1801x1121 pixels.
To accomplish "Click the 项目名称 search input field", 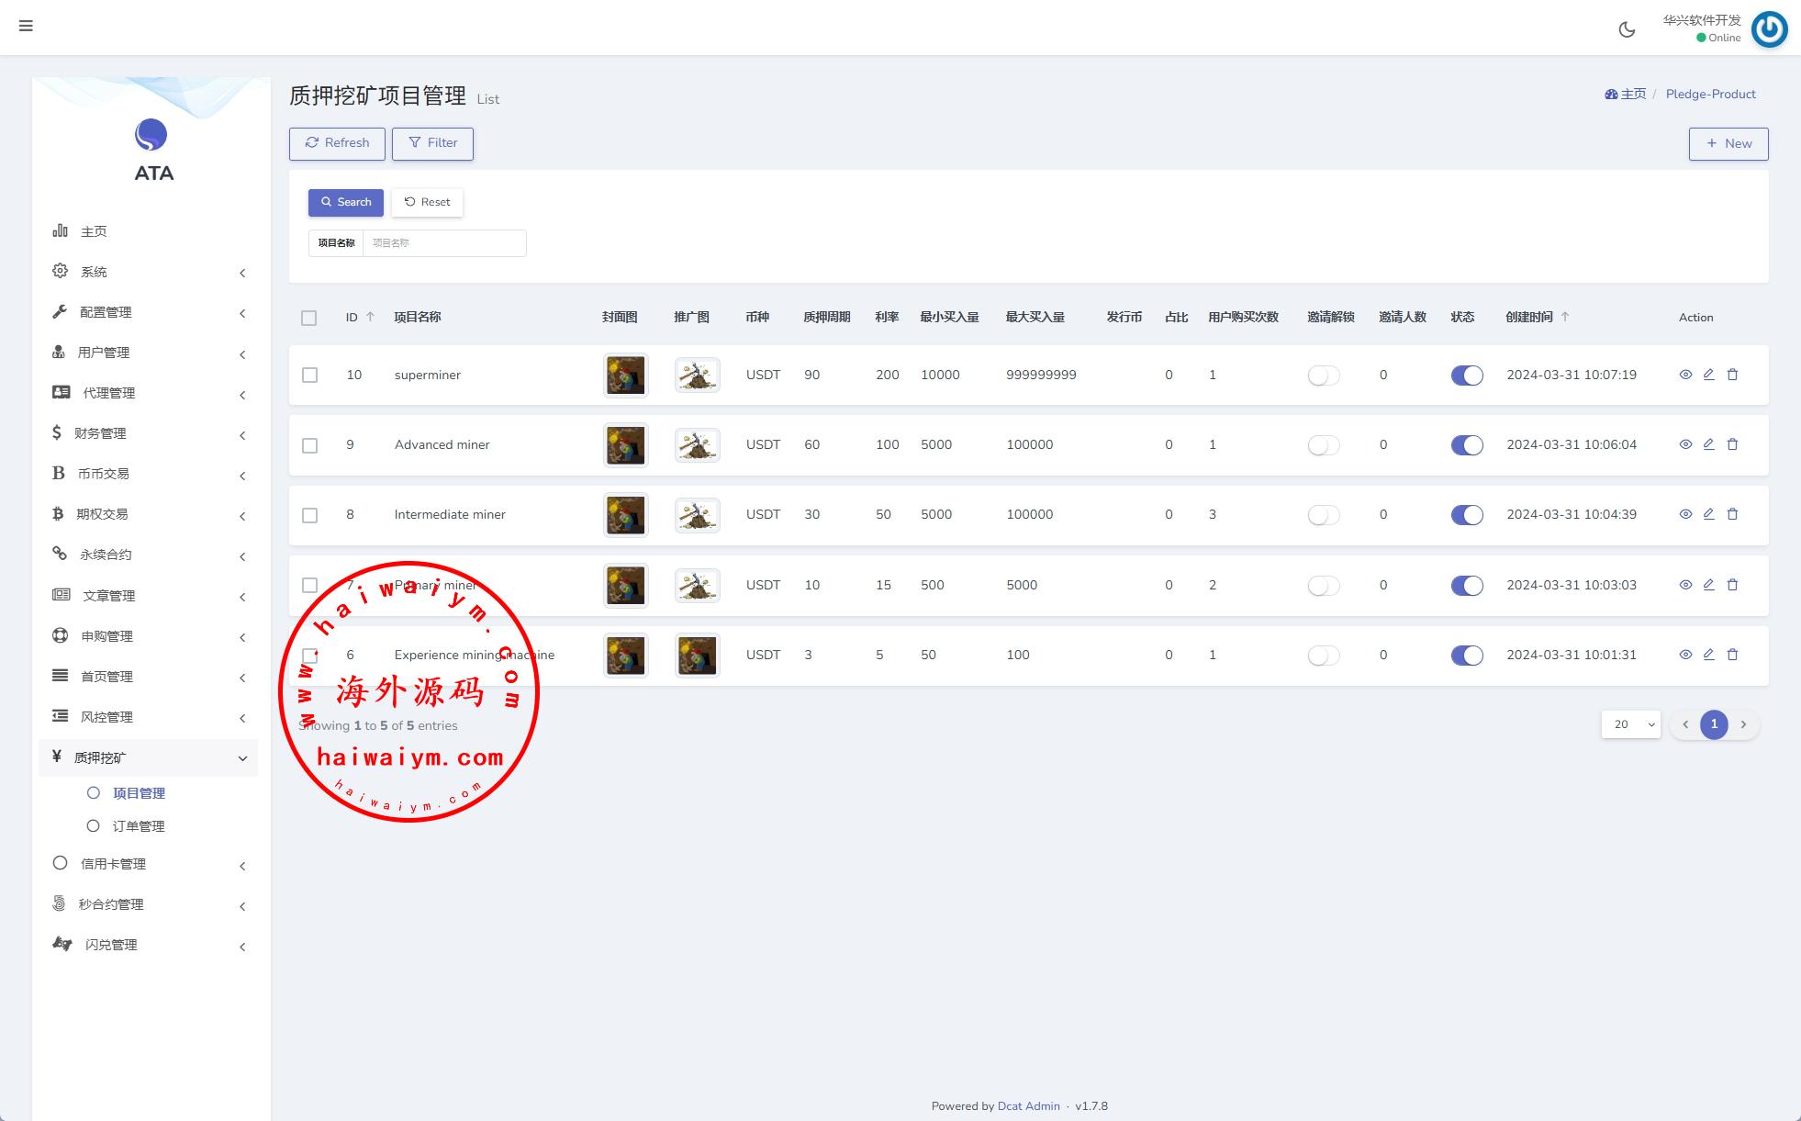I will tap(444, 243).
